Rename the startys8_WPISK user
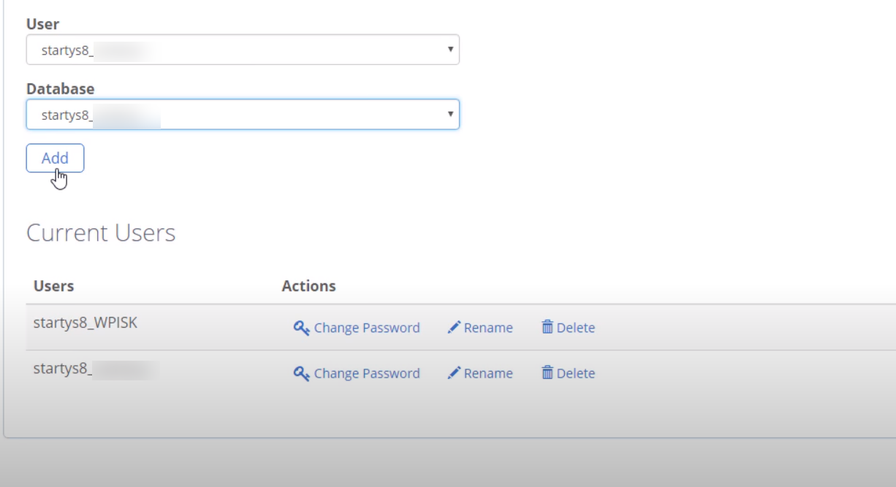Viewport: 896px width, 487px height. point(480,328)
